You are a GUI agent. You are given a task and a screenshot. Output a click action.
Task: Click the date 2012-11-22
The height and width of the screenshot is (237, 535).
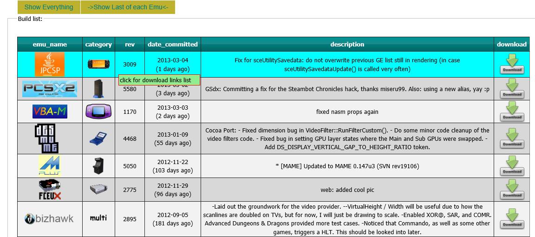point(173,162)
